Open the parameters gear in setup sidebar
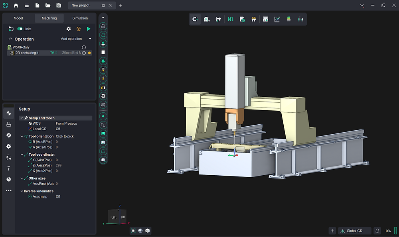 [9, 146]
